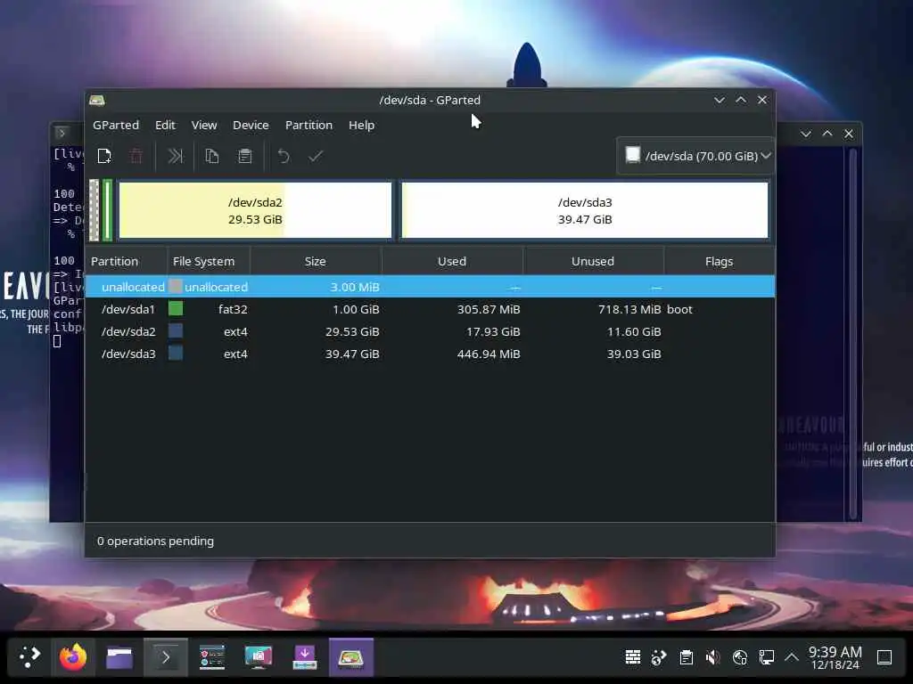Open the Device menu

[251, 125]
